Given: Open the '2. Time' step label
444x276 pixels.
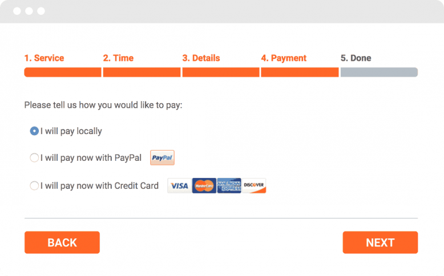Looking at the screenshot, I should point(118,58).
